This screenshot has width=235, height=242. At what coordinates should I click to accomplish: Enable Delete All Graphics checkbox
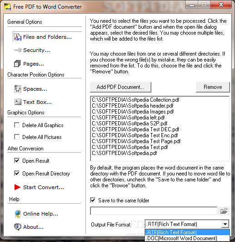pos(17,125)
